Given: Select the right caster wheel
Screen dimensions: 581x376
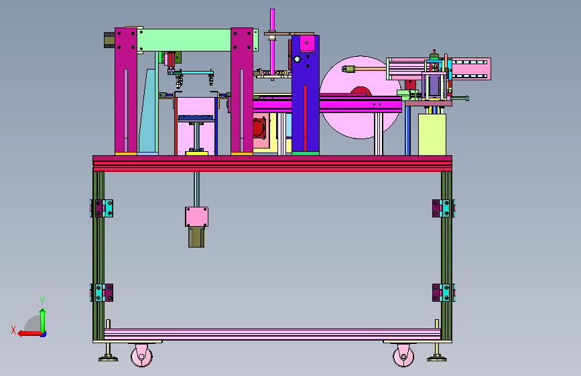Looking at the screenshot, I should pos(403,356).
